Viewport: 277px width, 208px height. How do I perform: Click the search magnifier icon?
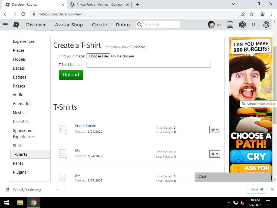(x=140, y=25)
